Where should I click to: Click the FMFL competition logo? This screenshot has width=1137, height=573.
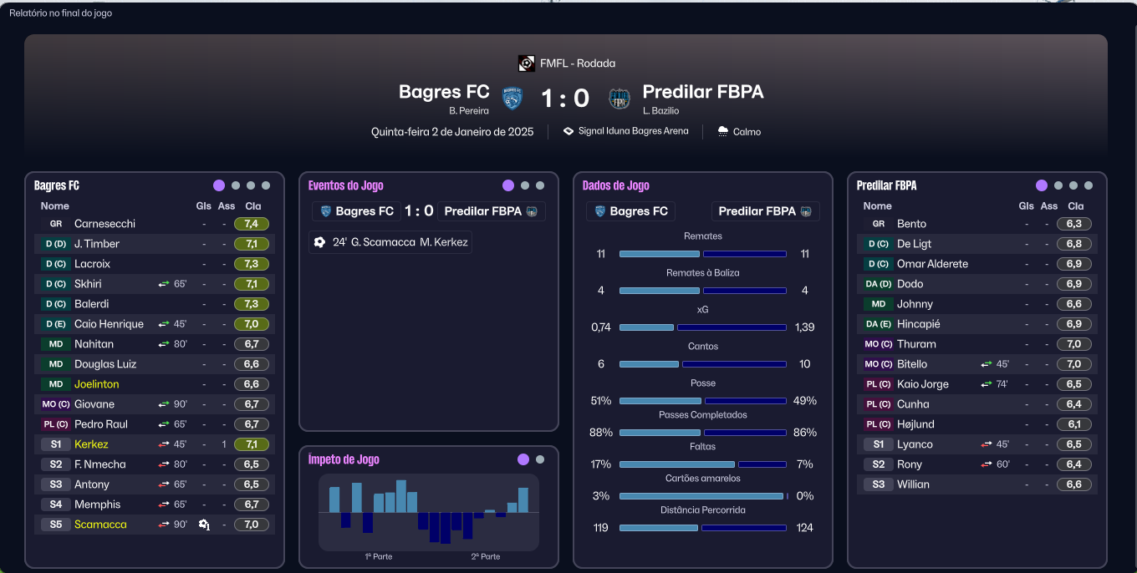coord(527,63)
